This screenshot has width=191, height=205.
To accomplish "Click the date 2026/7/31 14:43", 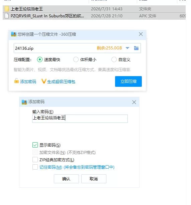I will (107, 9).
